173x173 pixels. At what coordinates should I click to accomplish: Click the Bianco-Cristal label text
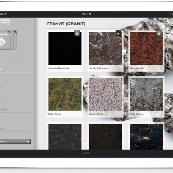96,114
